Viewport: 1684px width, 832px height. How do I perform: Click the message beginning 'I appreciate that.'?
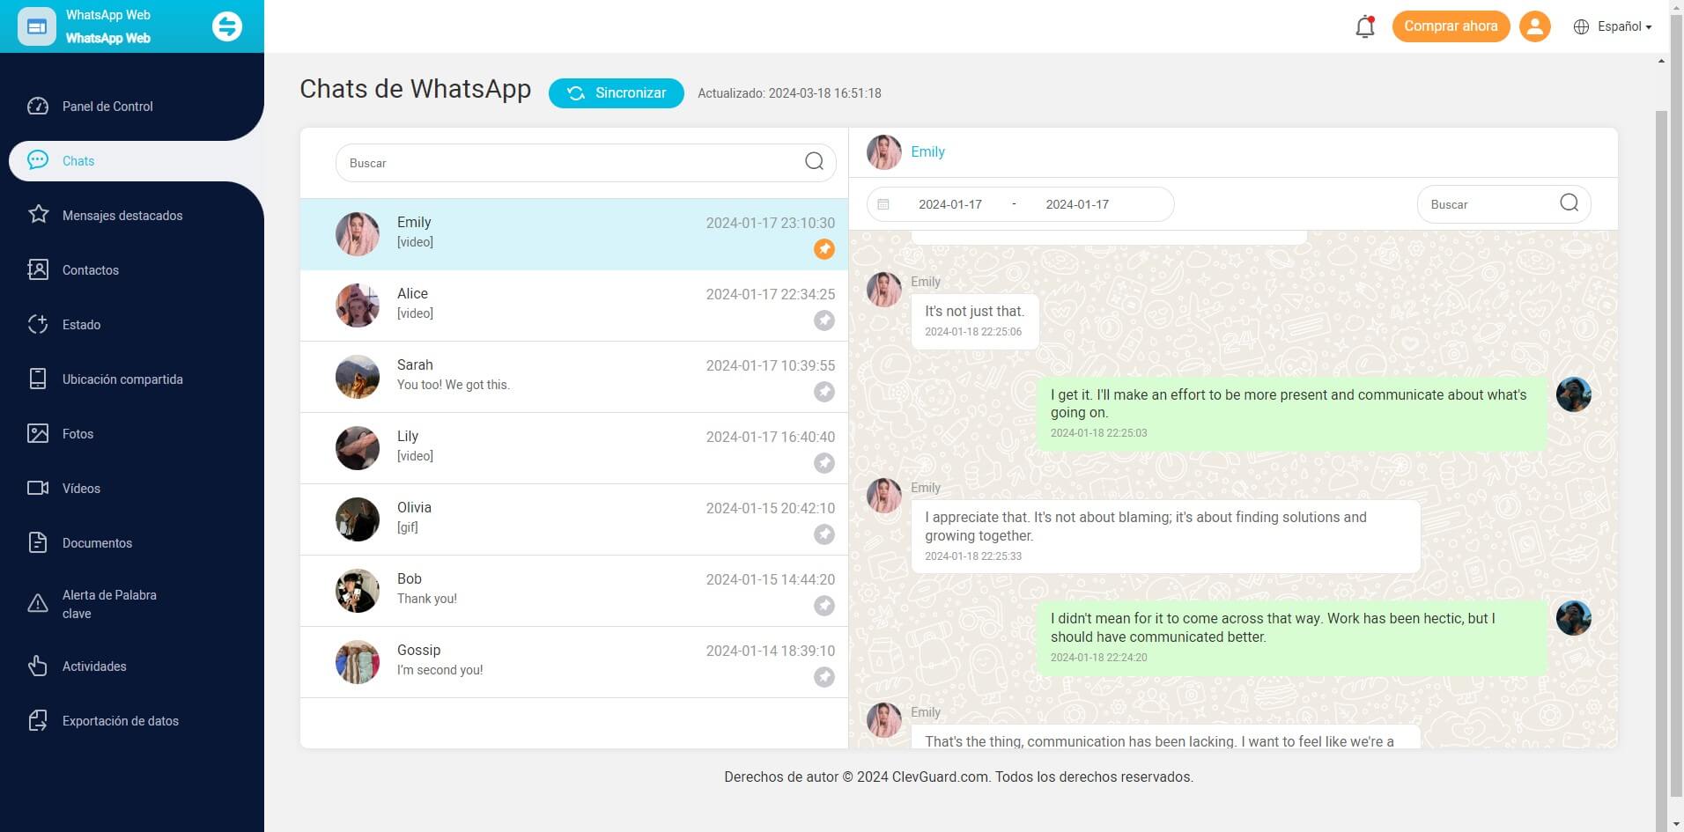[x=1166, y=536]
